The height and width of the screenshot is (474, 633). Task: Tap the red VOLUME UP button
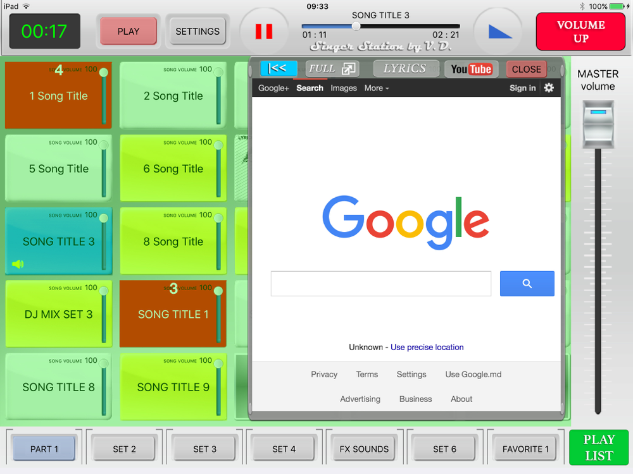pyautogui.click(x=580, y=32)
